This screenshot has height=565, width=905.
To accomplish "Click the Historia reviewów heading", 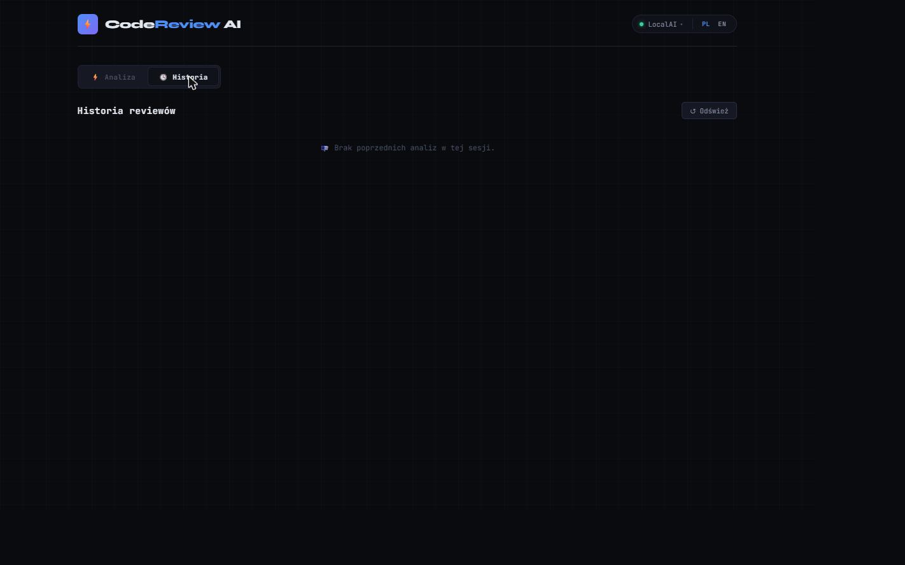I will (126, 111).
